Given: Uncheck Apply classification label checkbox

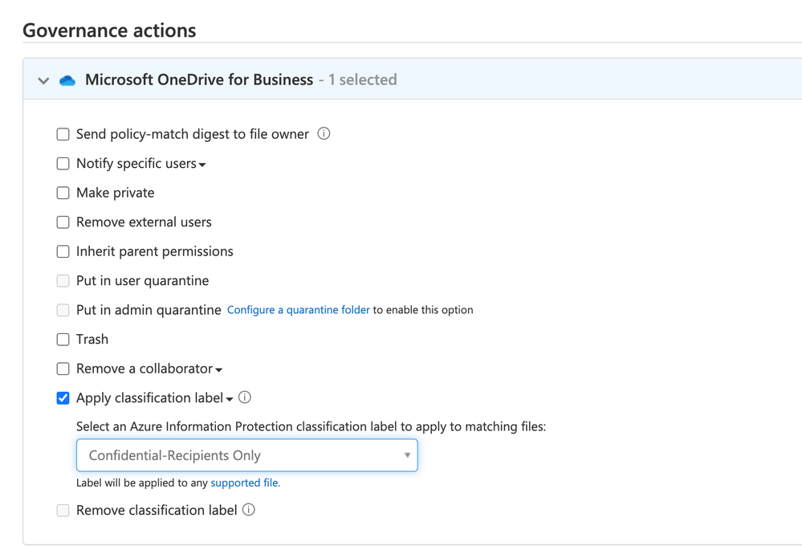Looking at the screenshot, I should 63,398.
